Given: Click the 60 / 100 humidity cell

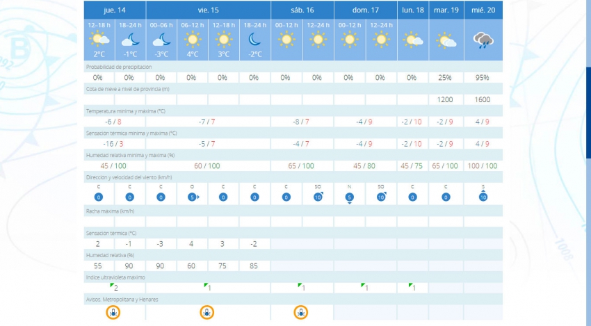Looking at the screenshot, I should click(x=207, y=166).
